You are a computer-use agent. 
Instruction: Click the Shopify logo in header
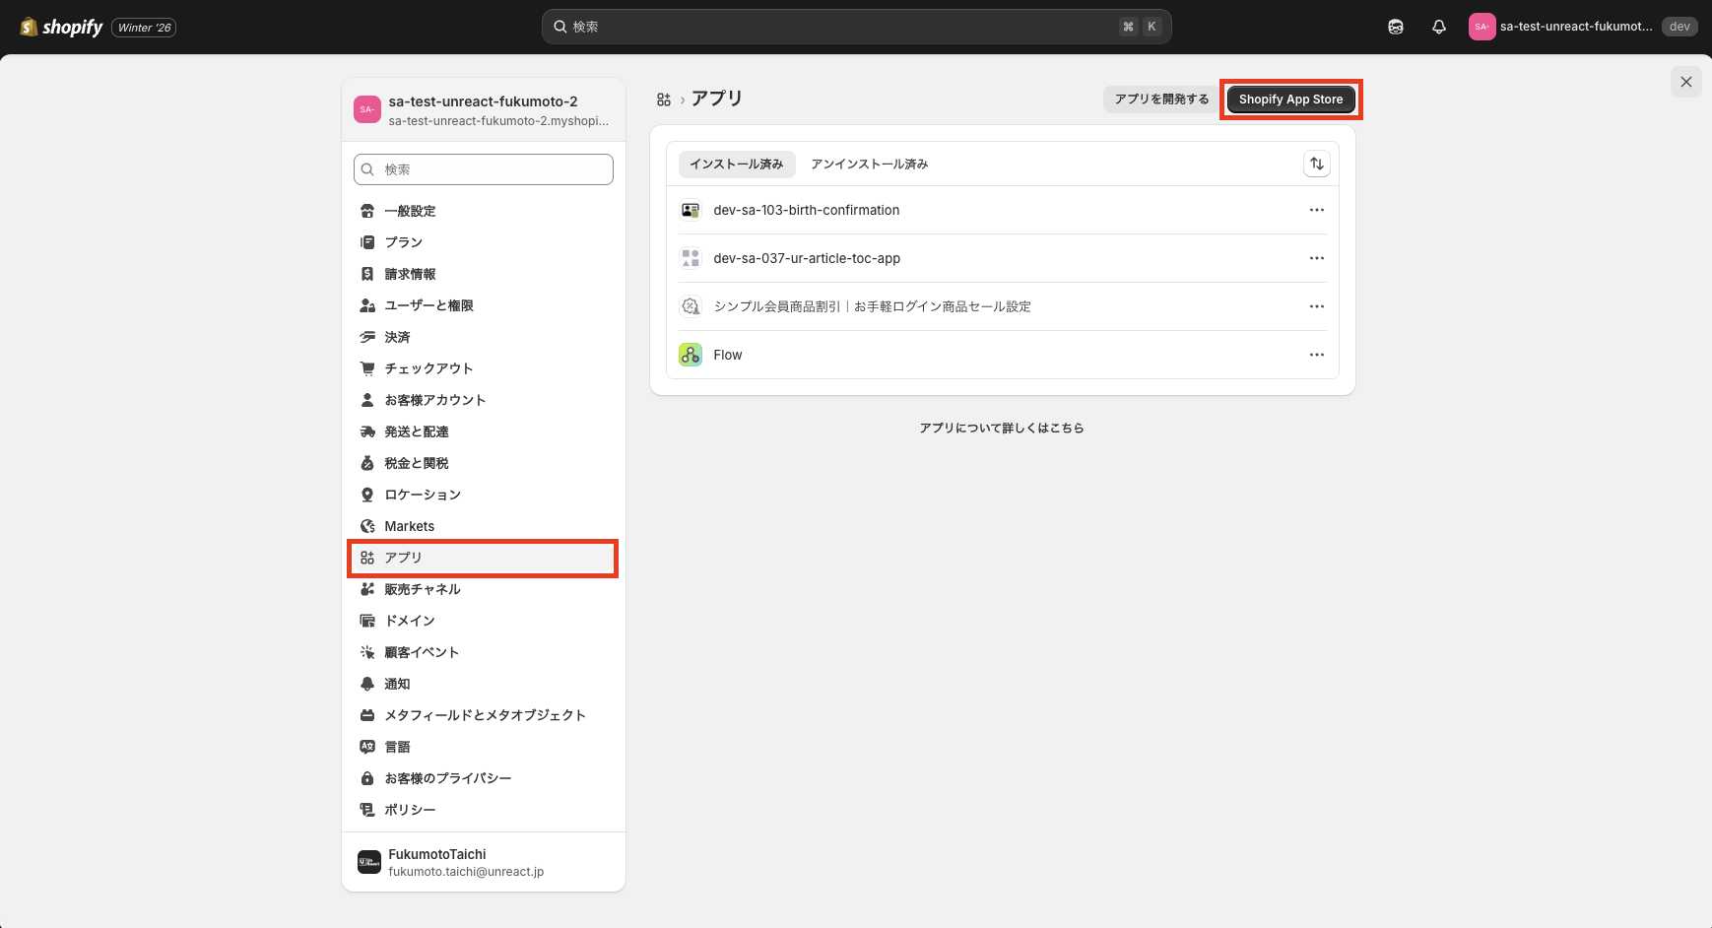tap(61, 27)
